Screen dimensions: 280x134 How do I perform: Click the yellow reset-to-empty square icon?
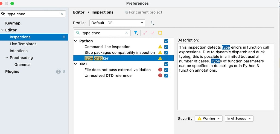point(160,33)
